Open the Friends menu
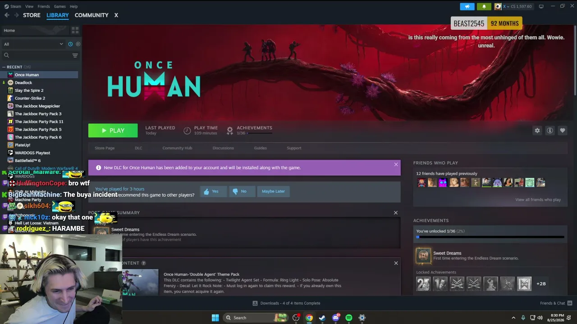 coord(44,6)
